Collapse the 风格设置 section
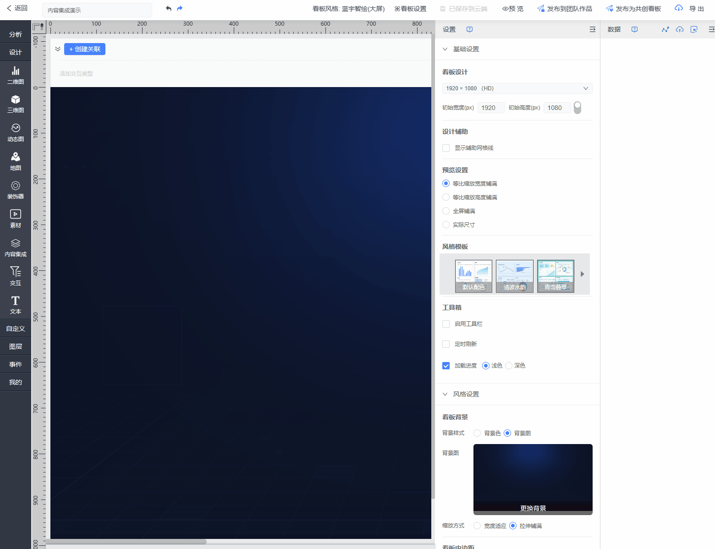This screenshot has width=715, height=549. point(445,394)
